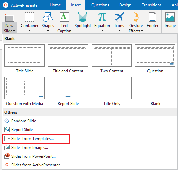Expand the Equation dropdown arrow
Viewport: 178px width, 170px height.
point(102,30)
